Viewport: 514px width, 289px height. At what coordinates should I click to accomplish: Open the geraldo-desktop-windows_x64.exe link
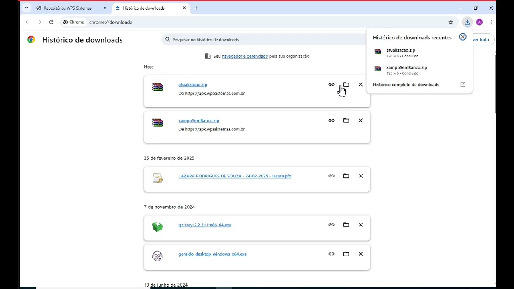coord(212,254)
